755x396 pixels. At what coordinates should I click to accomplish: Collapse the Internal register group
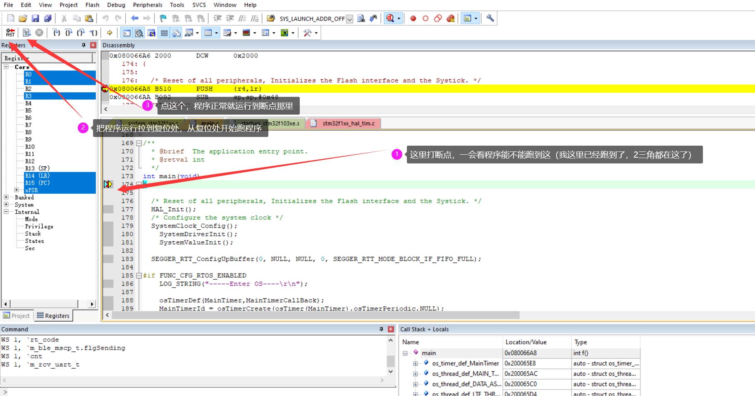pos(6,212)
